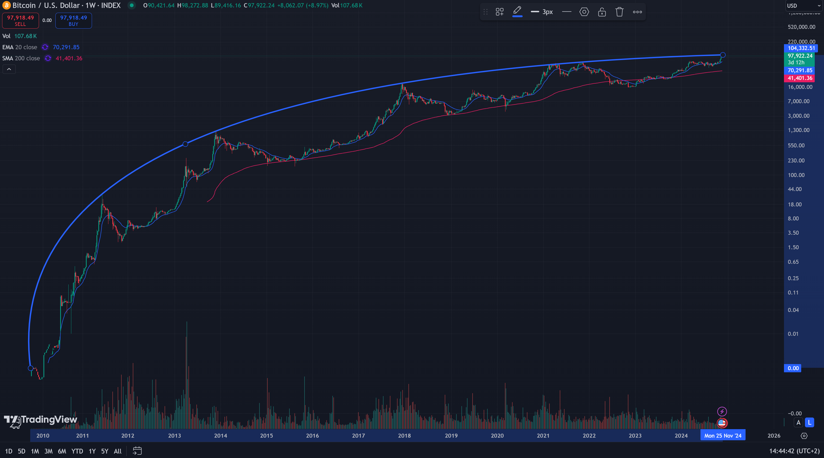The width and height of the screenshot is (824, 458).
Task: Click the purple lightning event marker
Action: (x=722, y=411)
